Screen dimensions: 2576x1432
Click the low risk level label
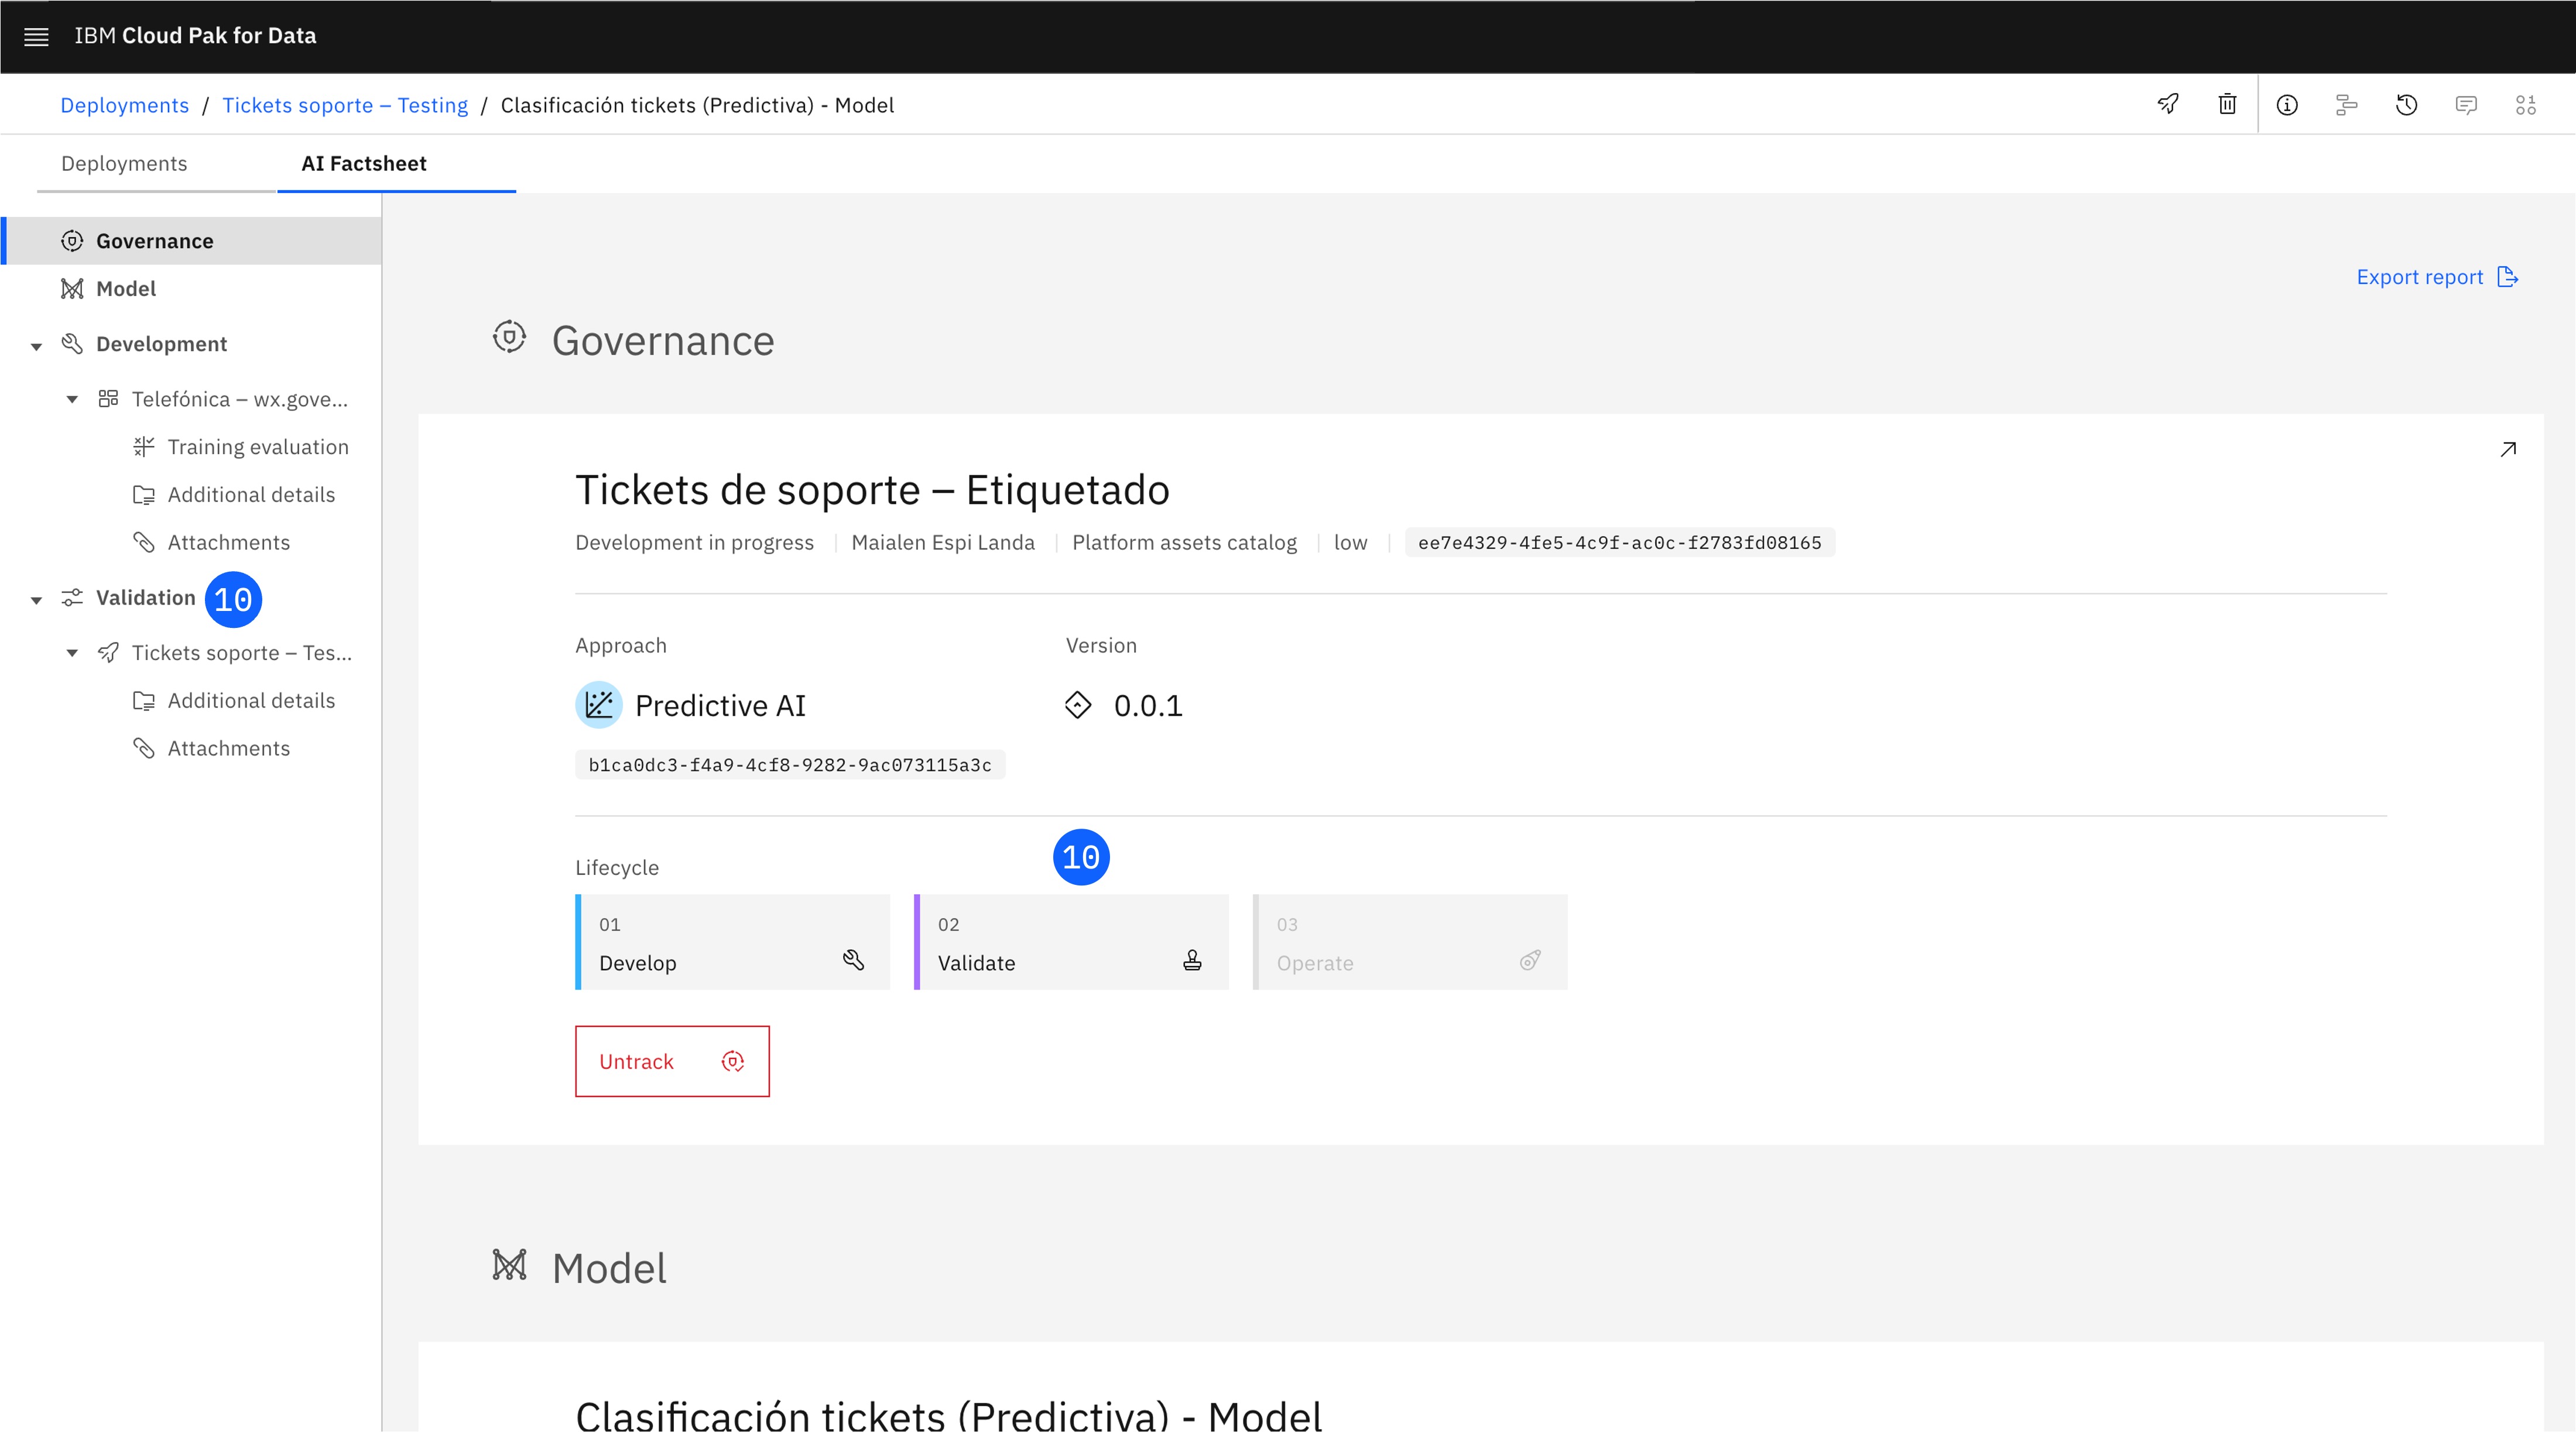[x=1350, y=542]
